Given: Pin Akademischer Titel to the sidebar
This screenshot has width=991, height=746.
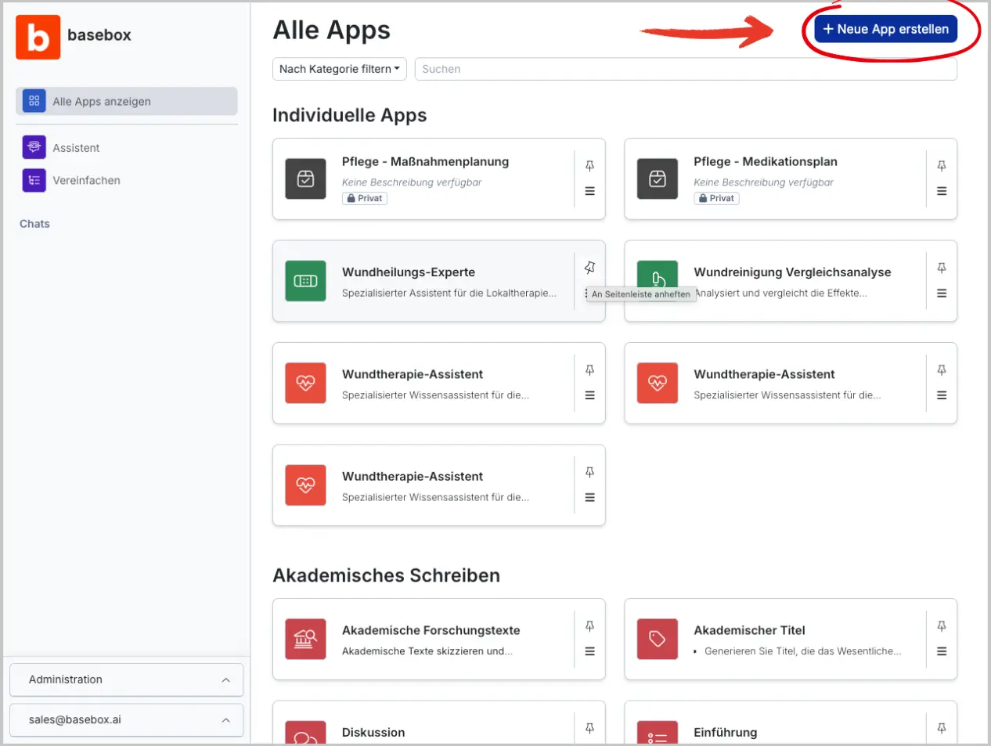Looking at the screenshot, I should (941, 626).
